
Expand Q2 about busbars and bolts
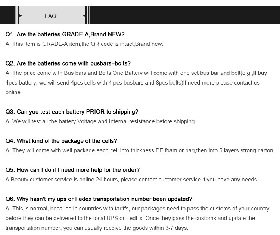pyautogui.click(x=68, y=63)
